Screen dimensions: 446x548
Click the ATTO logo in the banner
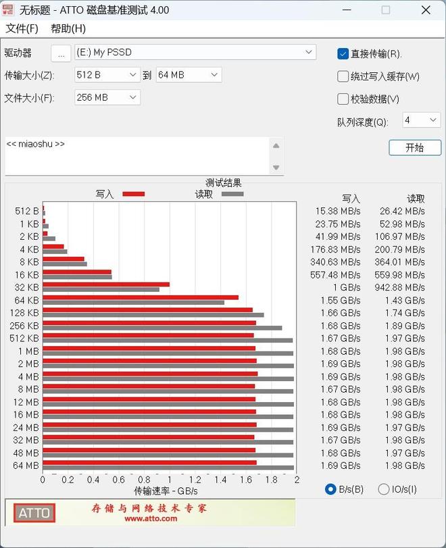click(34, 513)
